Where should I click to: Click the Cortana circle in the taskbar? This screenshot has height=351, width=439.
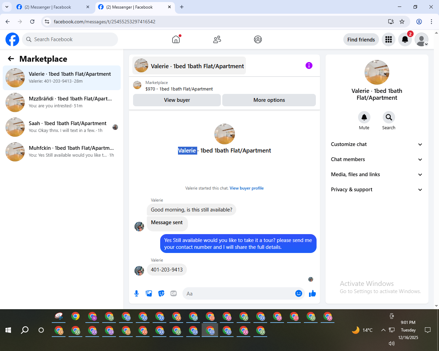pyautogui.click(x=41, y=330)
